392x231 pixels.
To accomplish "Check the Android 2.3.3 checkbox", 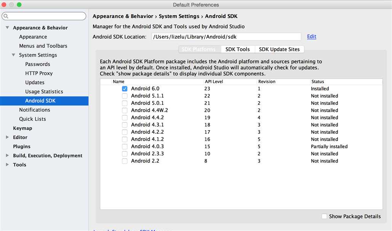I will (x=125, y=154).
